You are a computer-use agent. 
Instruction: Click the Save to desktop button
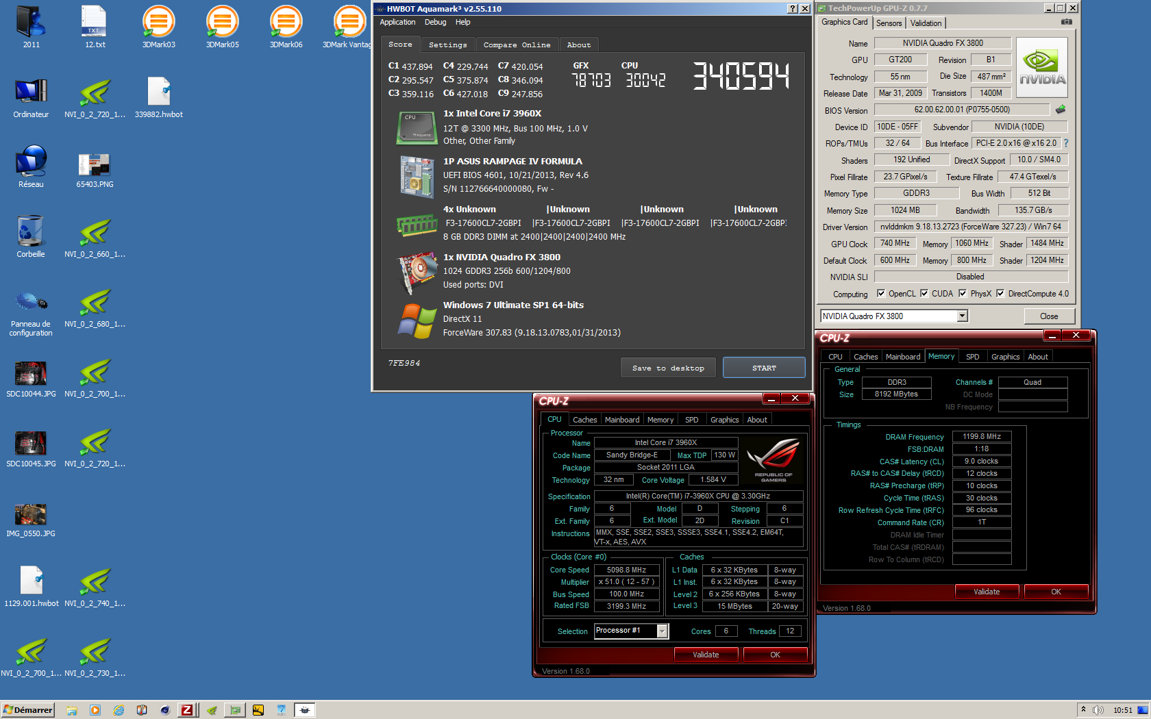tap(668, 368)
